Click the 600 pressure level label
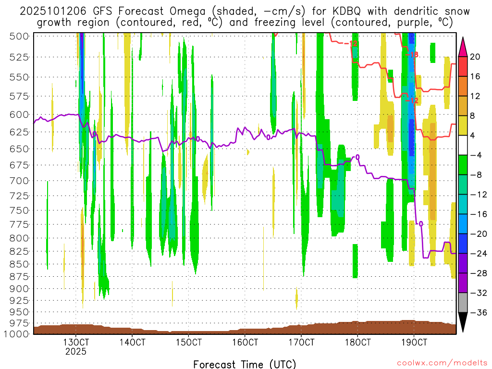 pyautogui.click(x=19, y=115)
